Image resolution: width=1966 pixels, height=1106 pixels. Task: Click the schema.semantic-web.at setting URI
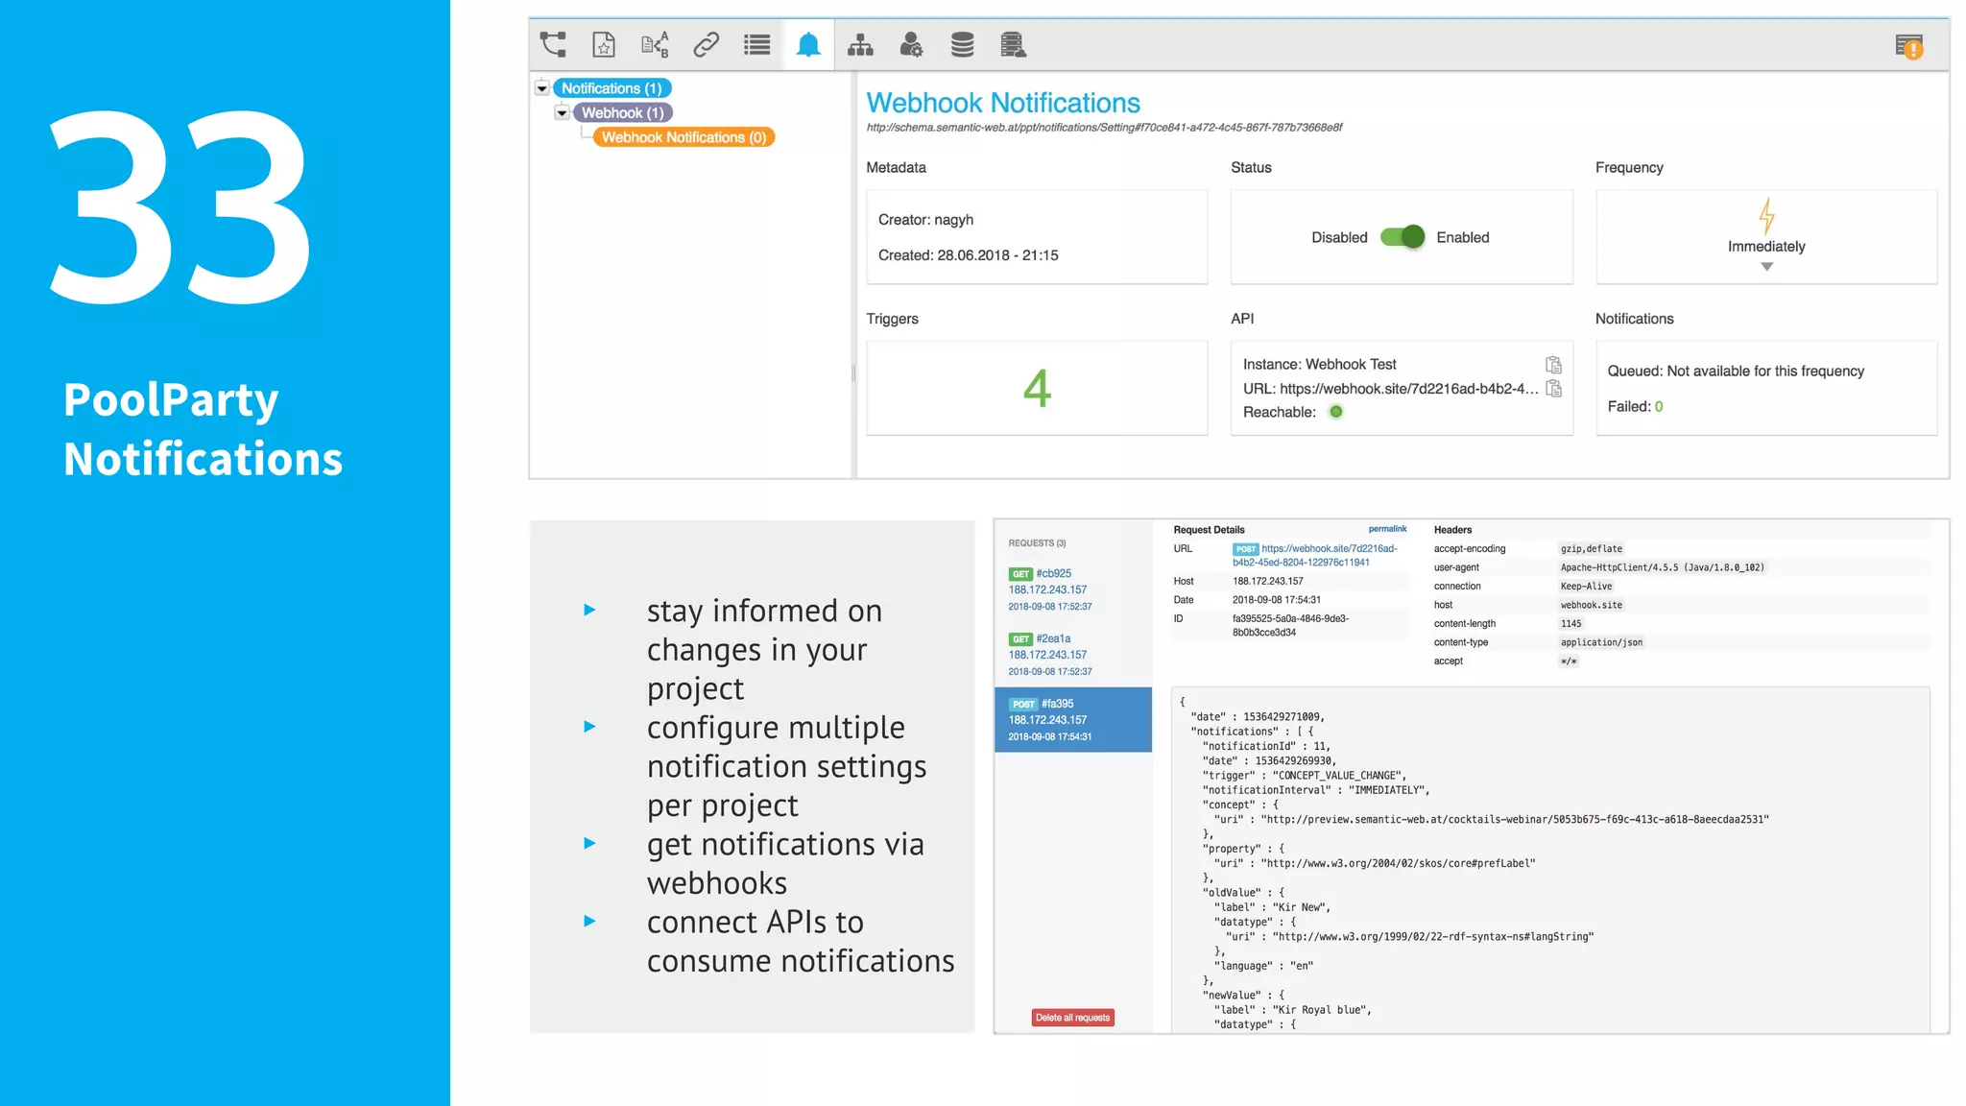(1104, 128)
